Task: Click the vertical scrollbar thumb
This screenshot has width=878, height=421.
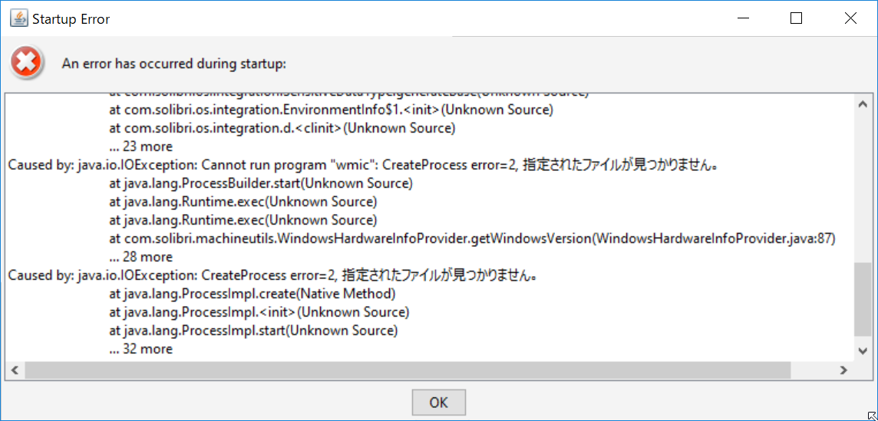Action: 862,300
